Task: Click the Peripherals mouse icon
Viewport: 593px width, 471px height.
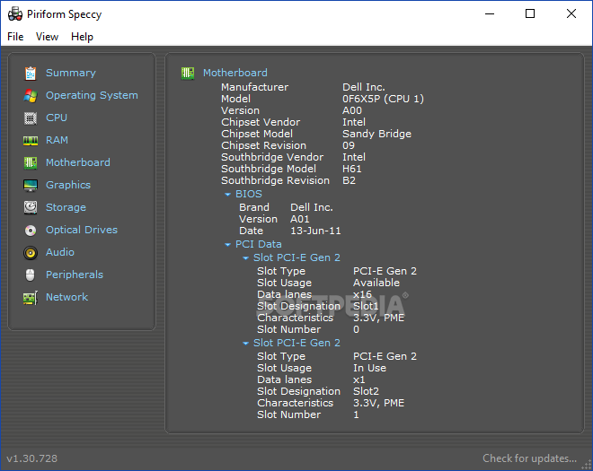Action: (31, 275)
